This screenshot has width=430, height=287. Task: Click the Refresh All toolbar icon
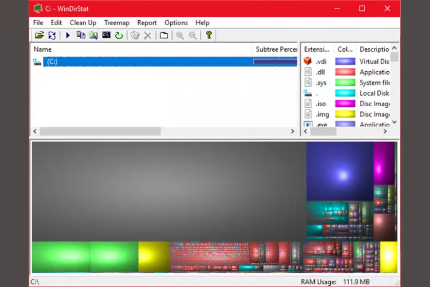[x=52, y=35]
